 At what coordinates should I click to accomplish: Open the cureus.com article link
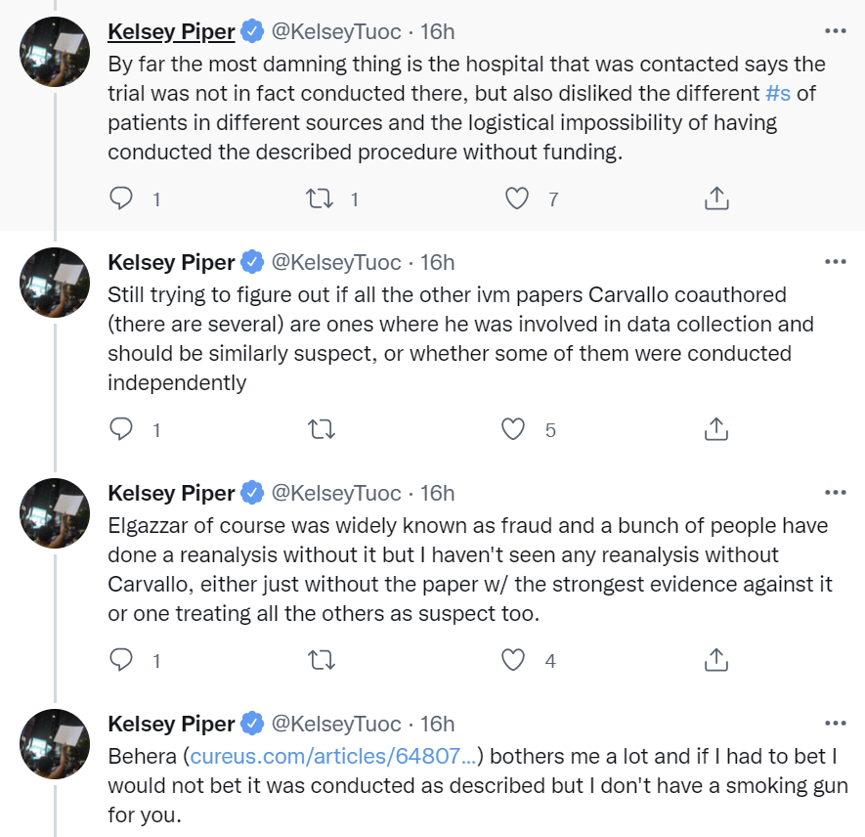333,756
